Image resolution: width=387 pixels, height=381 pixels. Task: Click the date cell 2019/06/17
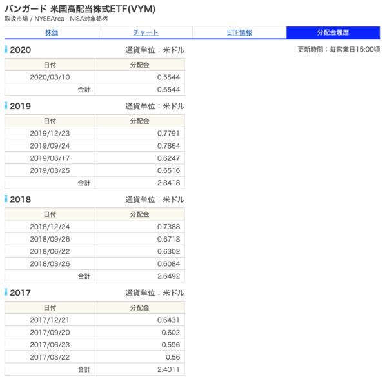[x=50, y=158]
